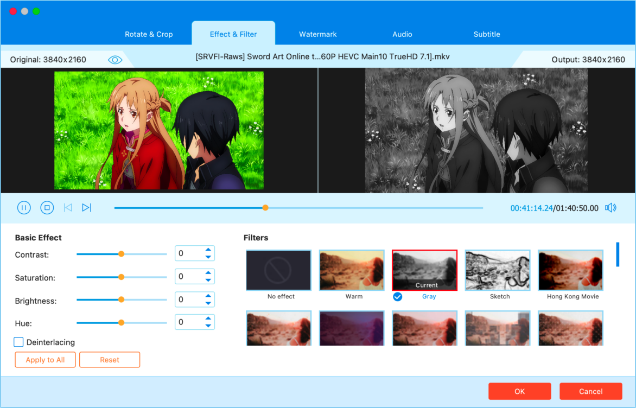The height and width of the screenshot is (408, 636).
Task: Pause the video playback
Action: pyautogui.click(x=24, y=208)
